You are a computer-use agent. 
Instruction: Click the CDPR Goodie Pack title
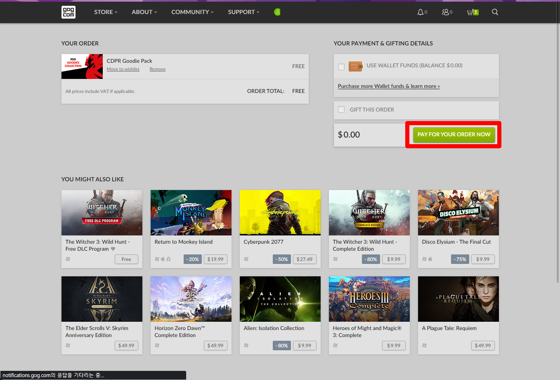coord(130,61)
